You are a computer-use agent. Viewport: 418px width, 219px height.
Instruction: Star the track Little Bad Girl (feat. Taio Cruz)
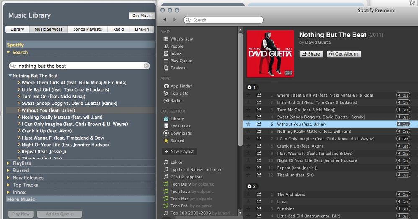pos(248,102)
